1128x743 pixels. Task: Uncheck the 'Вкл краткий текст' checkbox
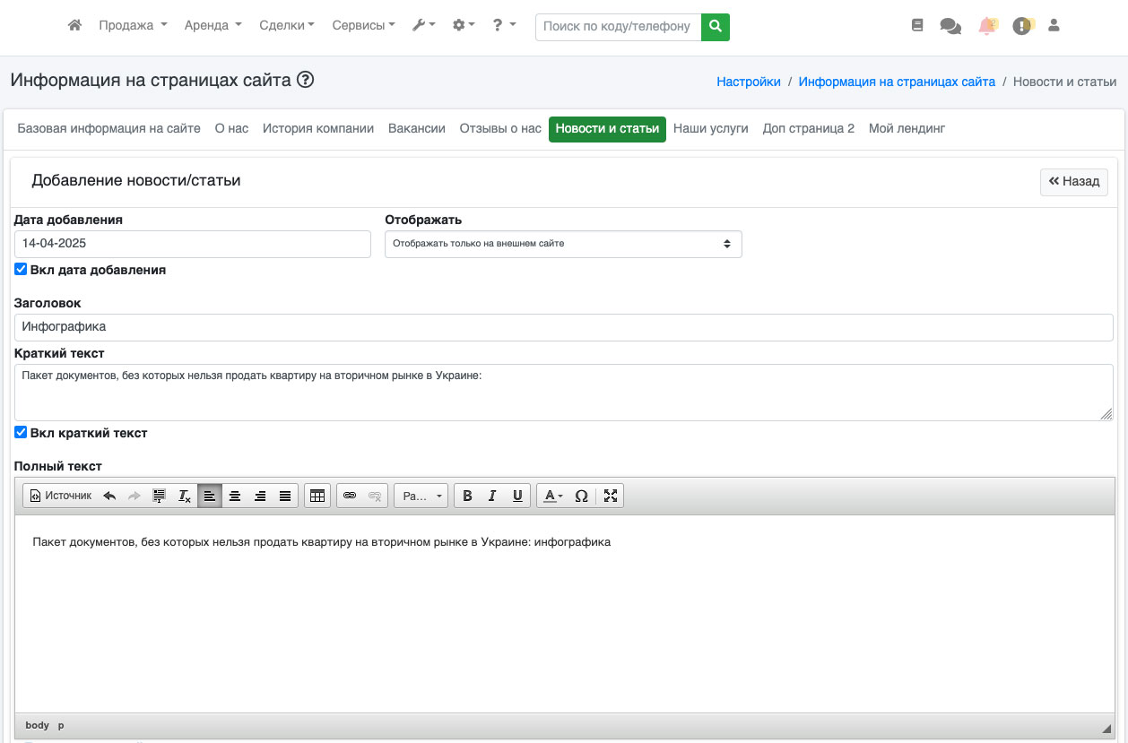tap(21, 432)
